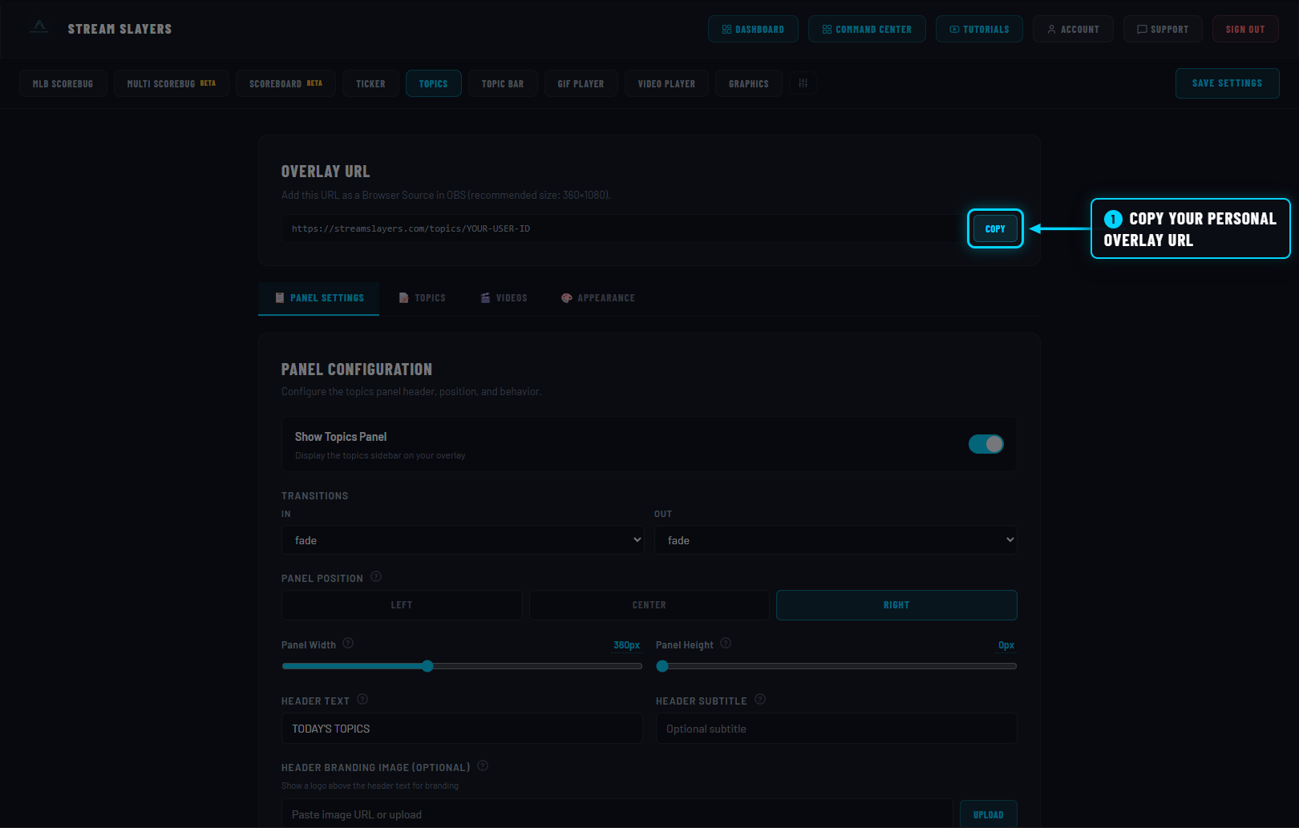Click the branding image URL input field
The height and width of the screenshot is (828, 1299).
[617, 814]
